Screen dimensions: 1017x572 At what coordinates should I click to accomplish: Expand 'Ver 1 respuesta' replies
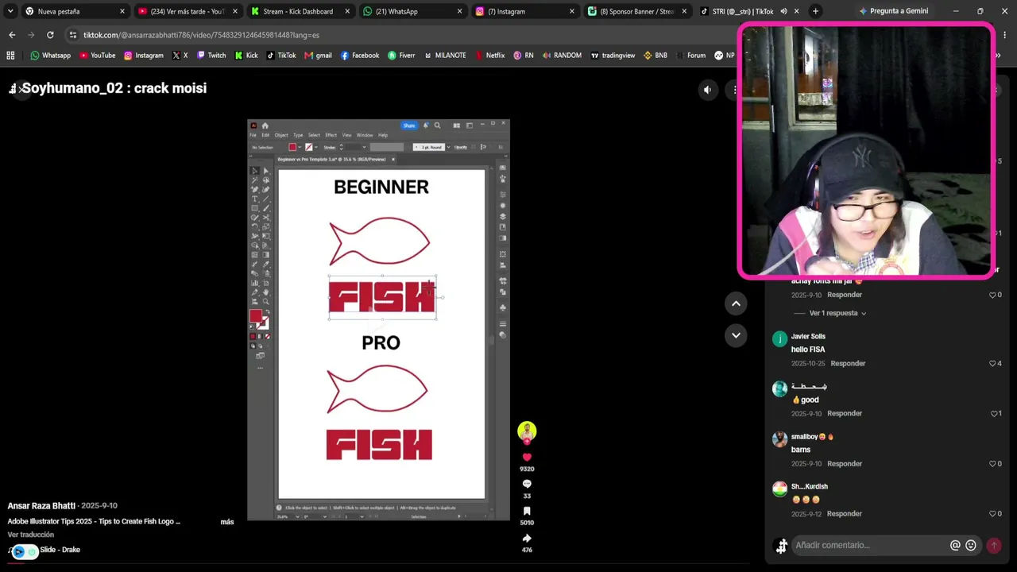(837, 314)
